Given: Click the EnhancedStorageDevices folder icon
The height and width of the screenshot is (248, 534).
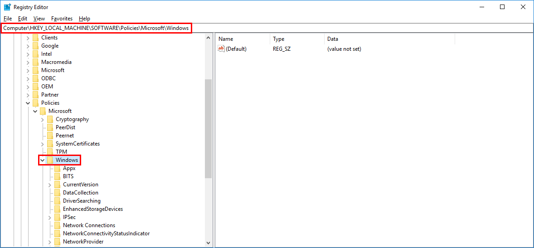Looking at the screenshot, I should 57,209.
